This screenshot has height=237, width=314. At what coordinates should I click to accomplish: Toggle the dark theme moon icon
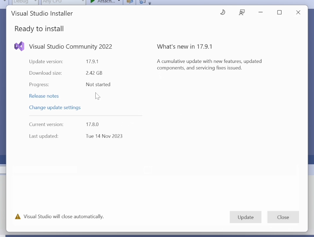click(223, 12)
